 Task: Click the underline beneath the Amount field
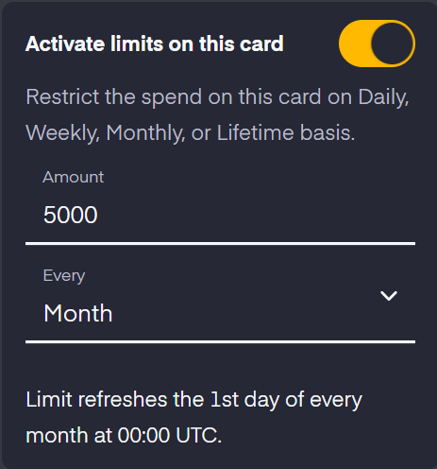(x=220, y=243)
